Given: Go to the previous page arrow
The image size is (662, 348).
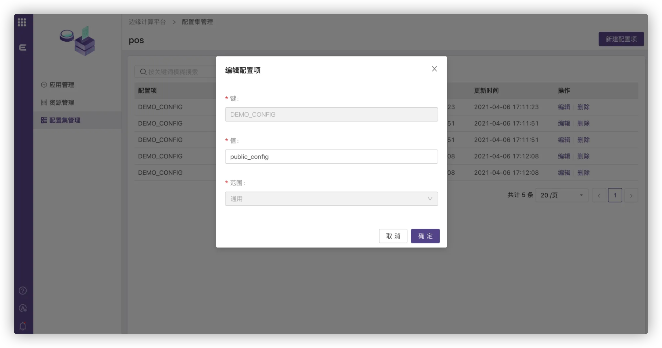Looking at the screenshot, I should pos(599,196).
